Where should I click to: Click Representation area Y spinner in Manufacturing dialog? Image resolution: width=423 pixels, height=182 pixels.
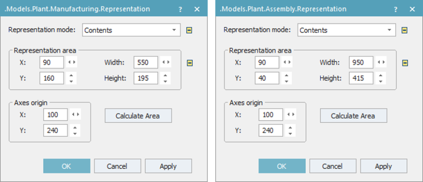click(x=71, y=78)
